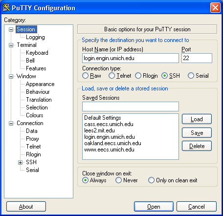Click the Load button

click(197, 119)
